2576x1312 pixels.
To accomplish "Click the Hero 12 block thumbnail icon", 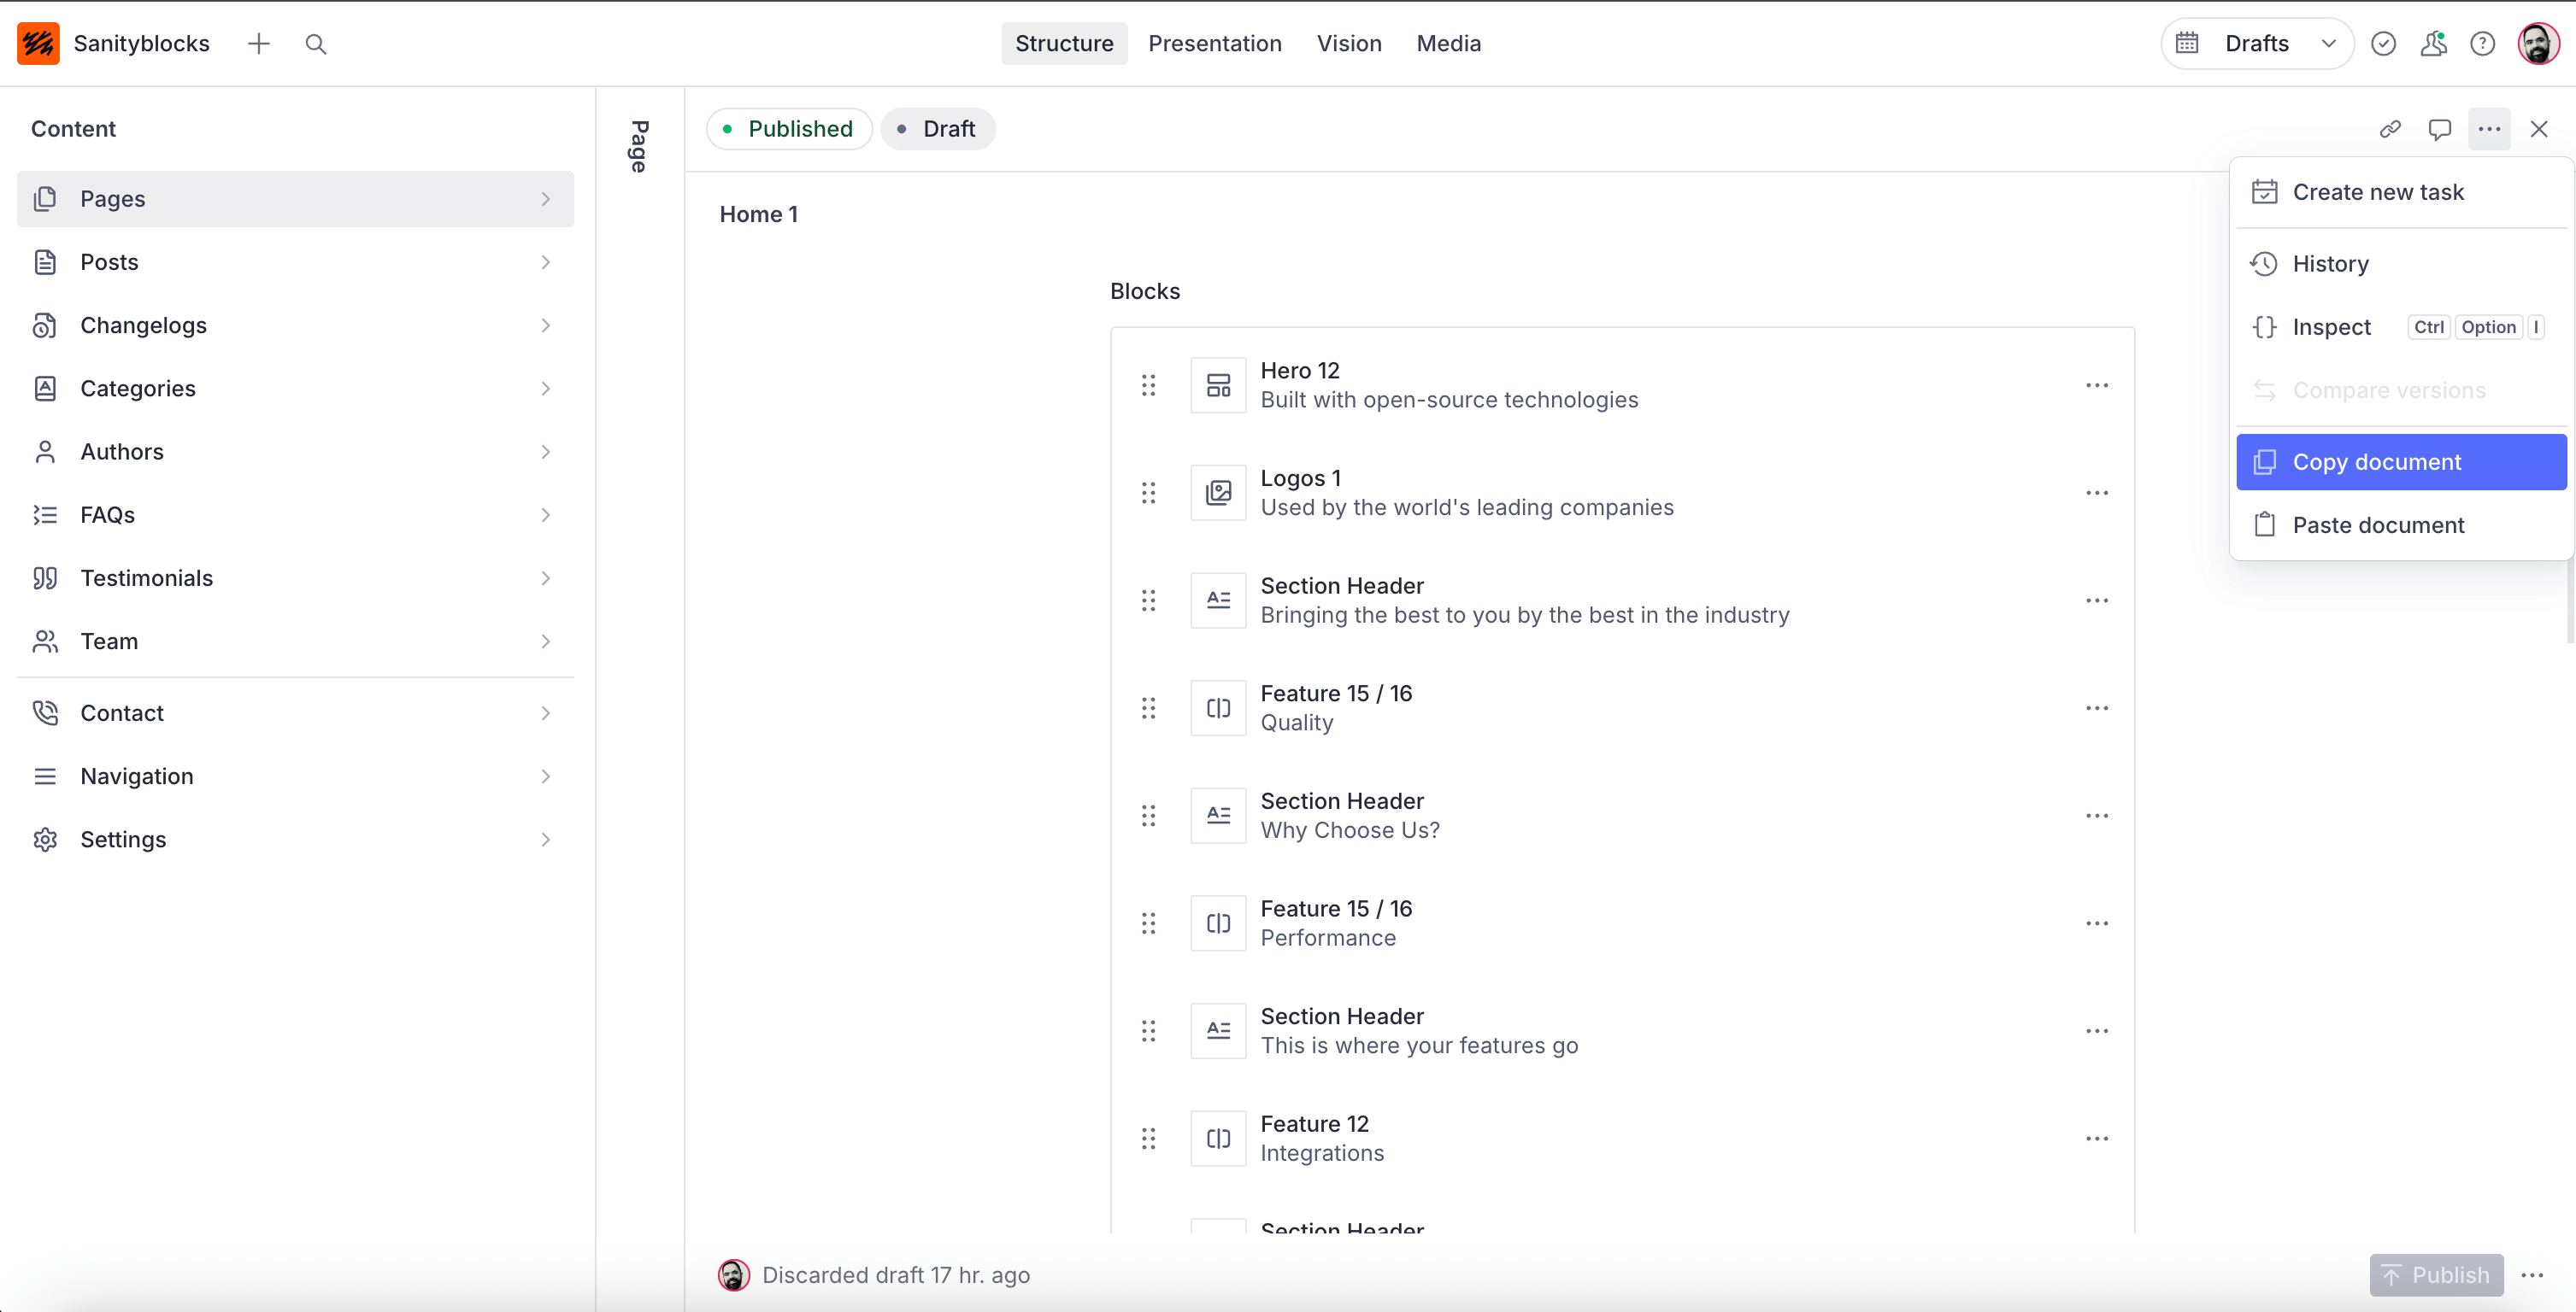I will [1218, 384].
